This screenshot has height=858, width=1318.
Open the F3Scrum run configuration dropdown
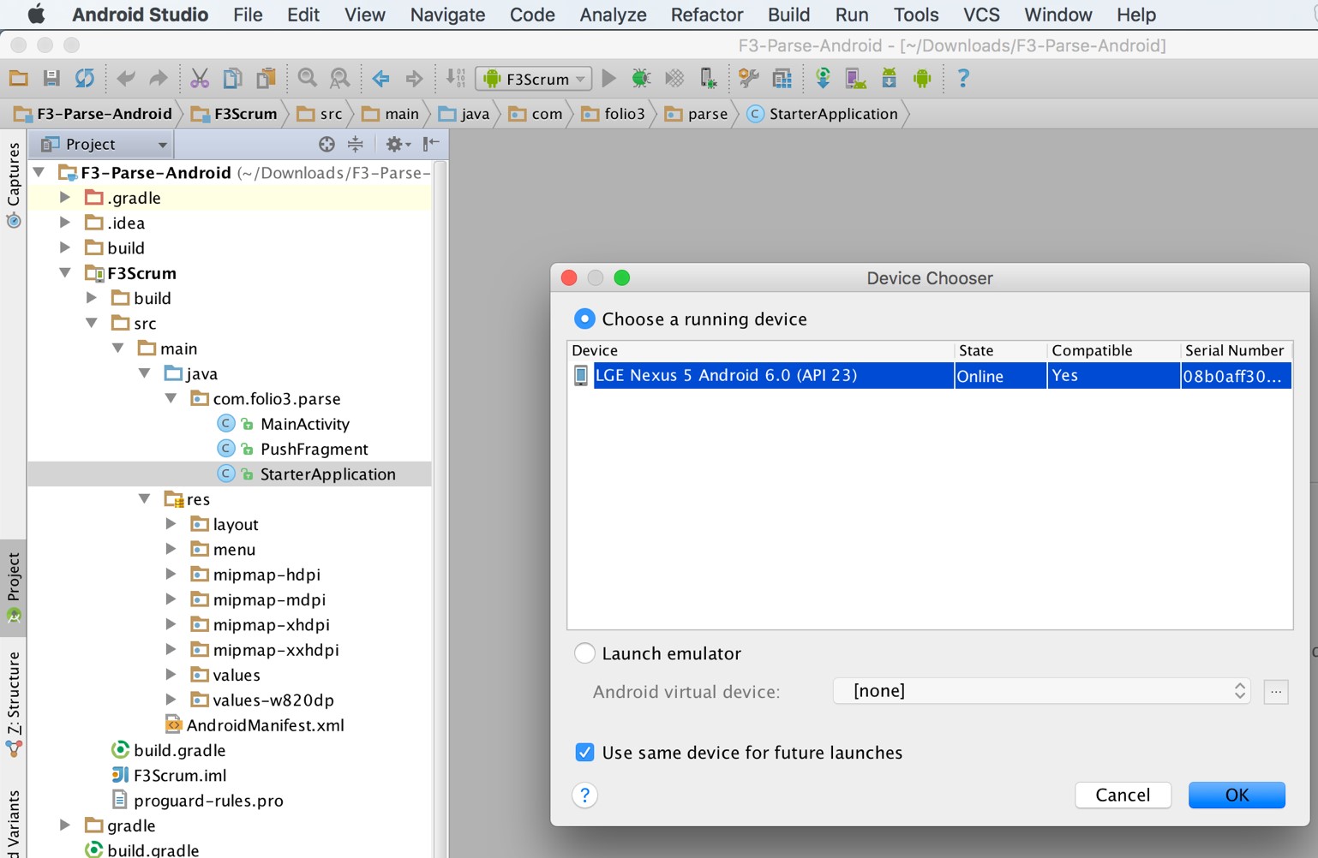[535, 79]
